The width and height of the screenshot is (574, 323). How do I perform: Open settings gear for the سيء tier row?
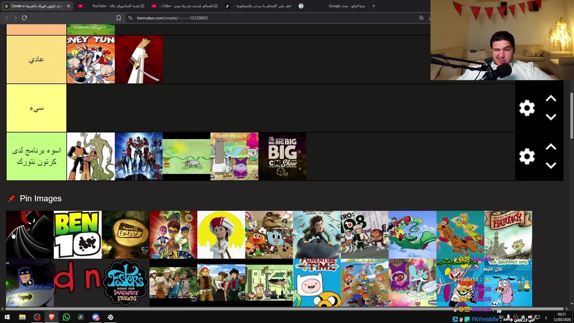[x=527, y=108]
